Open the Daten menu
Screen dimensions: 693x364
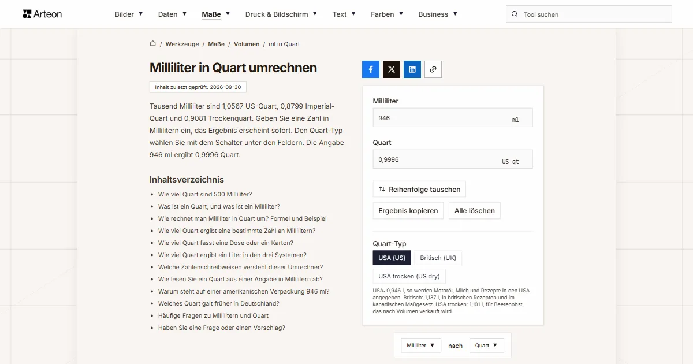point(172,14)
